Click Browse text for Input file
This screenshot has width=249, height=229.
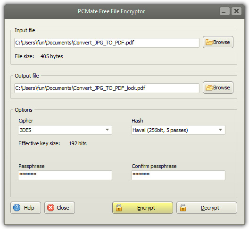221,42
